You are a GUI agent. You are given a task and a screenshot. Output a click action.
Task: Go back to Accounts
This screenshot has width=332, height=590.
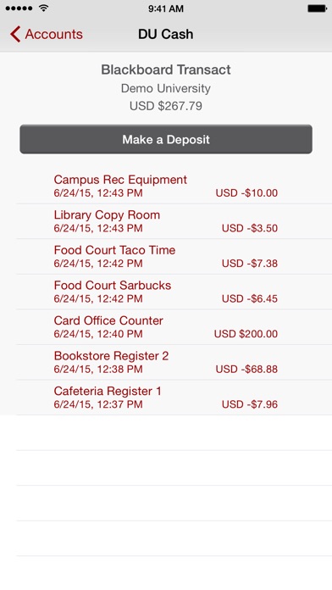[47, 34]
